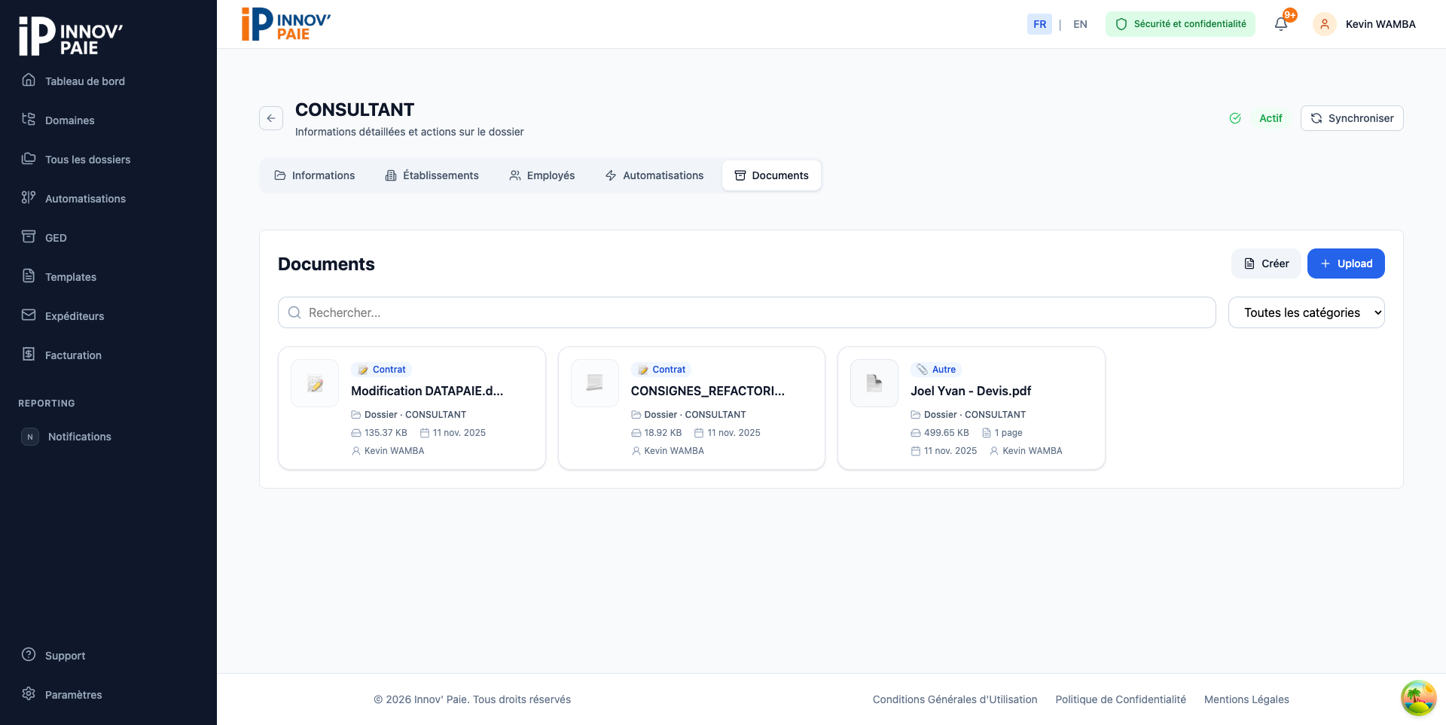Open Paramètres settings in sidebar
1446x725 pixels.
click(x=73, y=695)
